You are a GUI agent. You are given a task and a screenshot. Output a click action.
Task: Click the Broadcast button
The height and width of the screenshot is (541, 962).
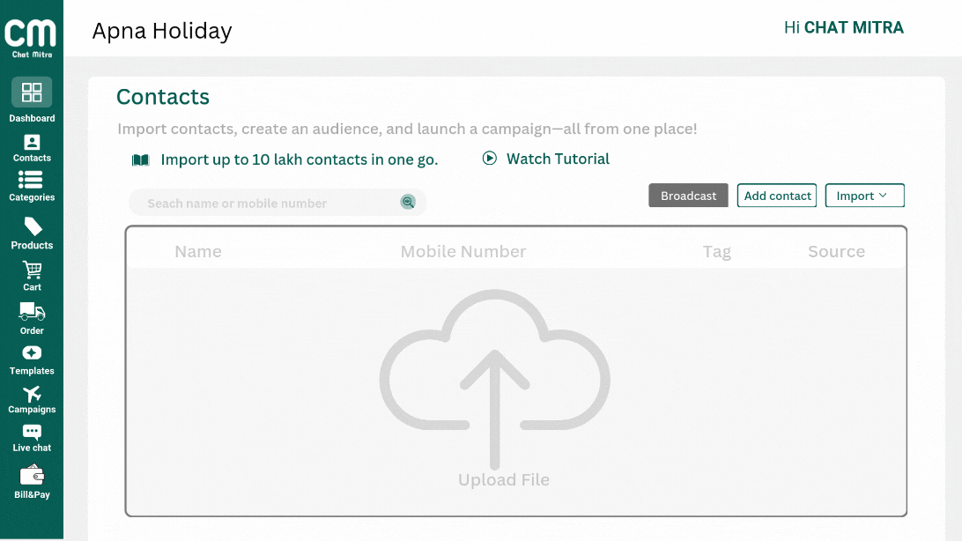click(x=688, y=196)
